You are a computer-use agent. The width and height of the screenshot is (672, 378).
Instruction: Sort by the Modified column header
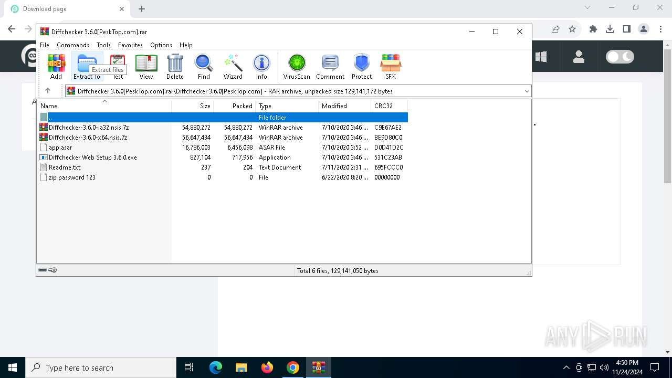345,106
